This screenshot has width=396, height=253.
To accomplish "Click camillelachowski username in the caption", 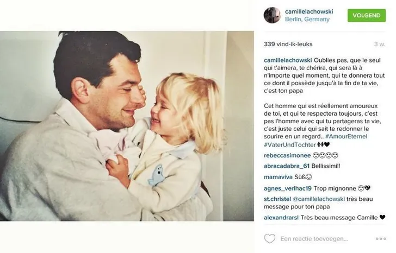I will [x=288, y=60].
